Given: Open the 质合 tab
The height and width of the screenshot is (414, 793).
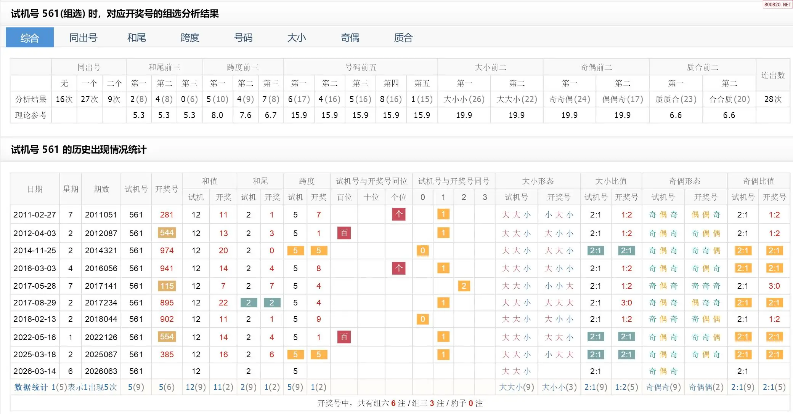Looking at the screenshot, I should point(403,38).
